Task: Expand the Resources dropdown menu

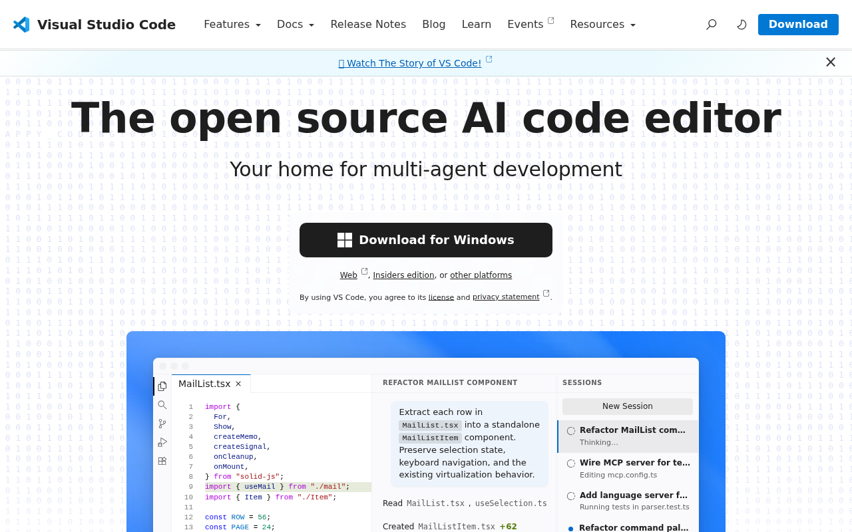Action: pyautogui.click(x=603, y=25)
